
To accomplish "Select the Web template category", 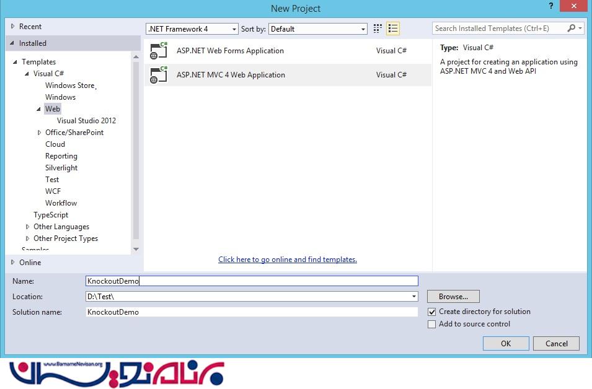I will (53, 109).
